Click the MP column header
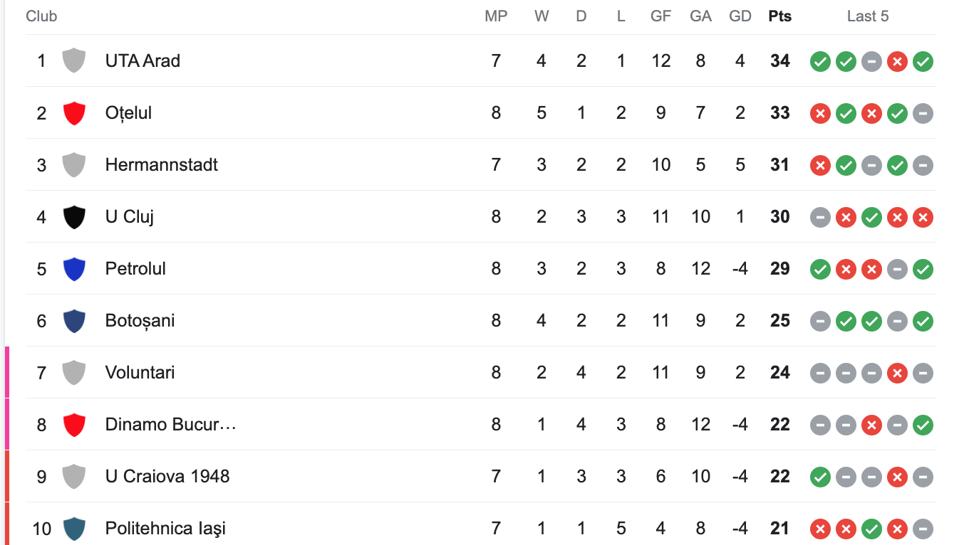 pyautogui.click(x=496, y=16)
